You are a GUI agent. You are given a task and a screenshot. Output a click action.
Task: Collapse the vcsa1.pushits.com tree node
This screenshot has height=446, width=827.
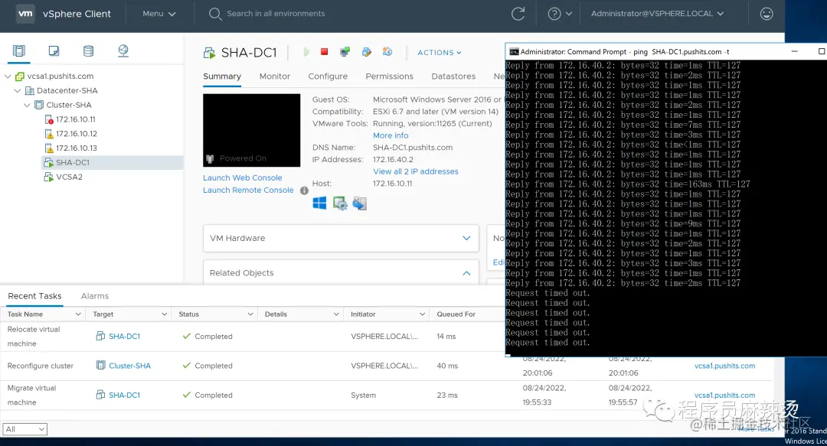point(8,77)
